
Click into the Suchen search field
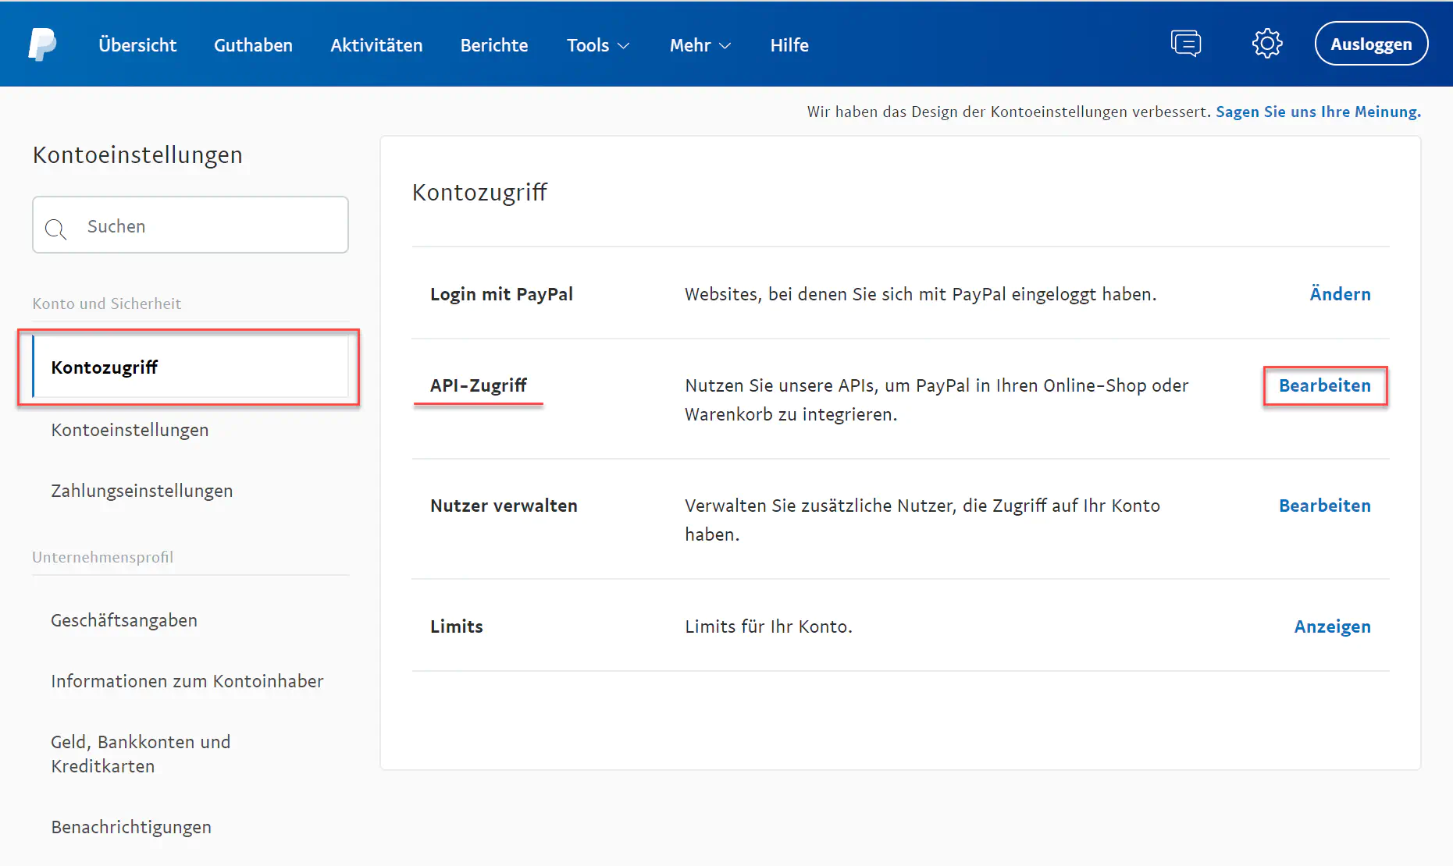point(207,226)
